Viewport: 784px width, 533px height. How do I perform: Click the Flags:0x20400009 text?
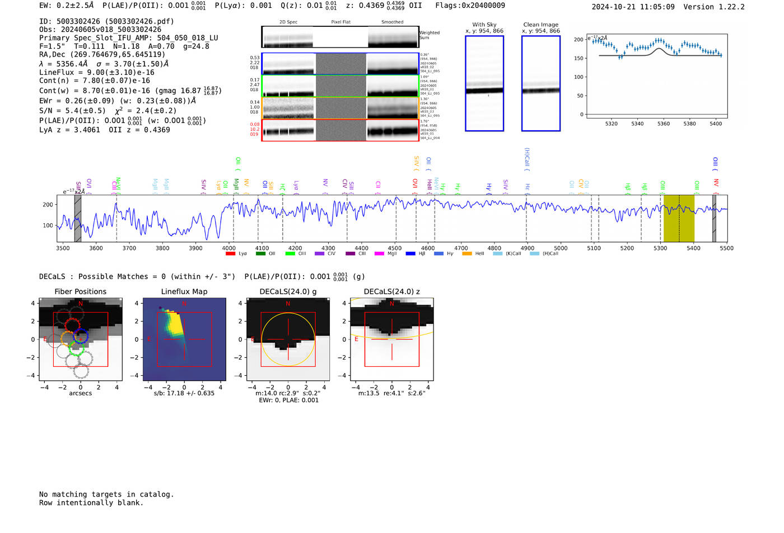pyautogui.click(x=470, y=6)
